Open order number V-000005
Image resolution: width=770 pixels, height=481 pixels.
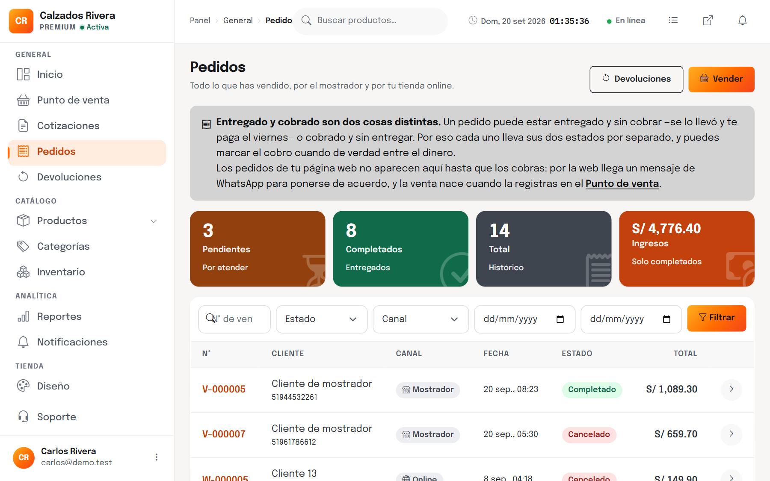(x=224, y=389)
